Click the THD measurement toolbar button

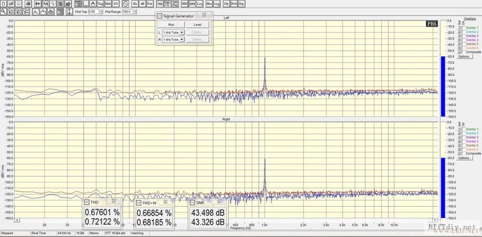click(160, 3)
